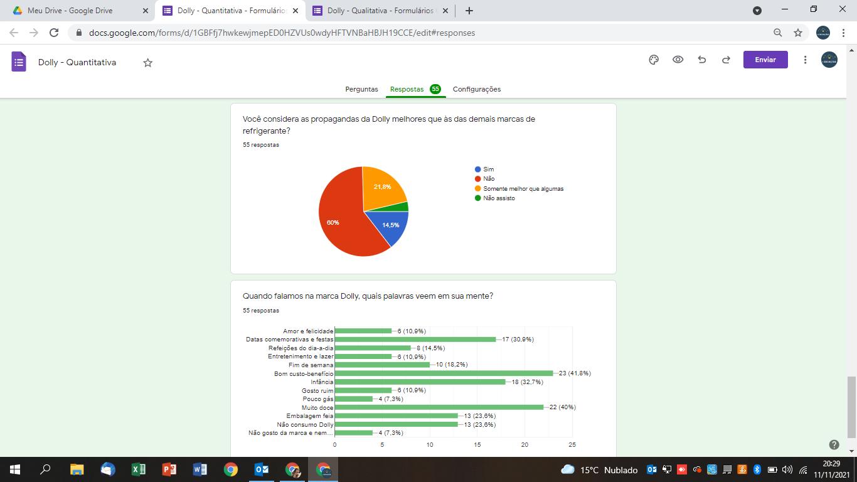Open the Chrome menu
Viewport: 857px width, 482px height.
843,33
